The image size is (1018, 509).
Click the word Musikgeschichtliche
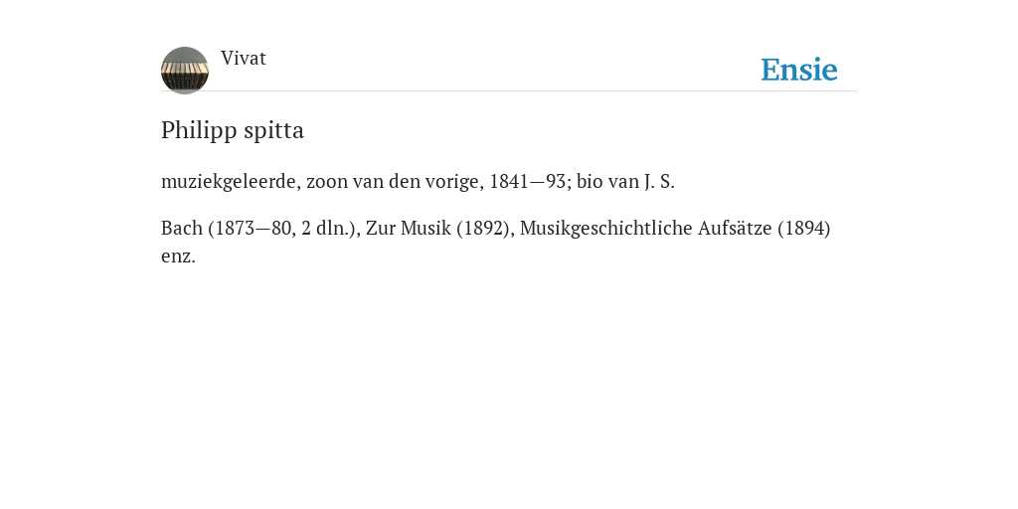606,229
